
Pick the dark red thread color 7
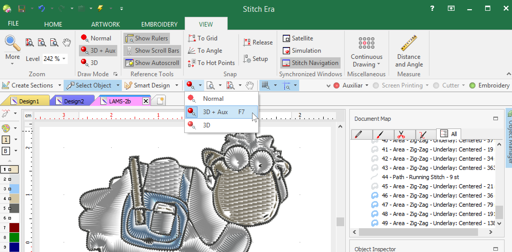(14, 228)
